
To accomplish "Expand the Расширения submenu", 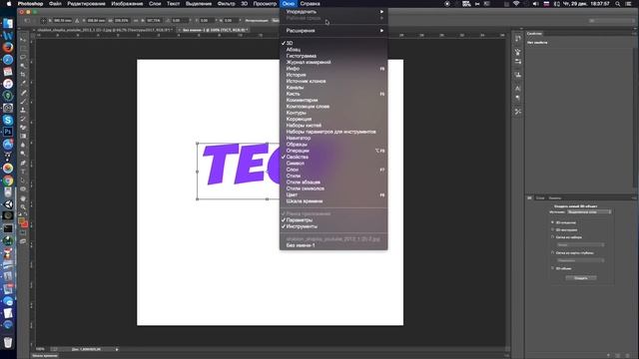I will click(x=333, y=31).
